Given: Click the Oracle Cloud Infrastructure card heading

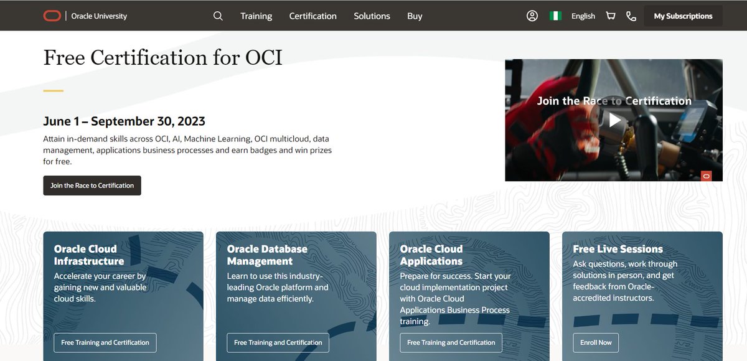Looking at the screenshot, I should [89, 255].
